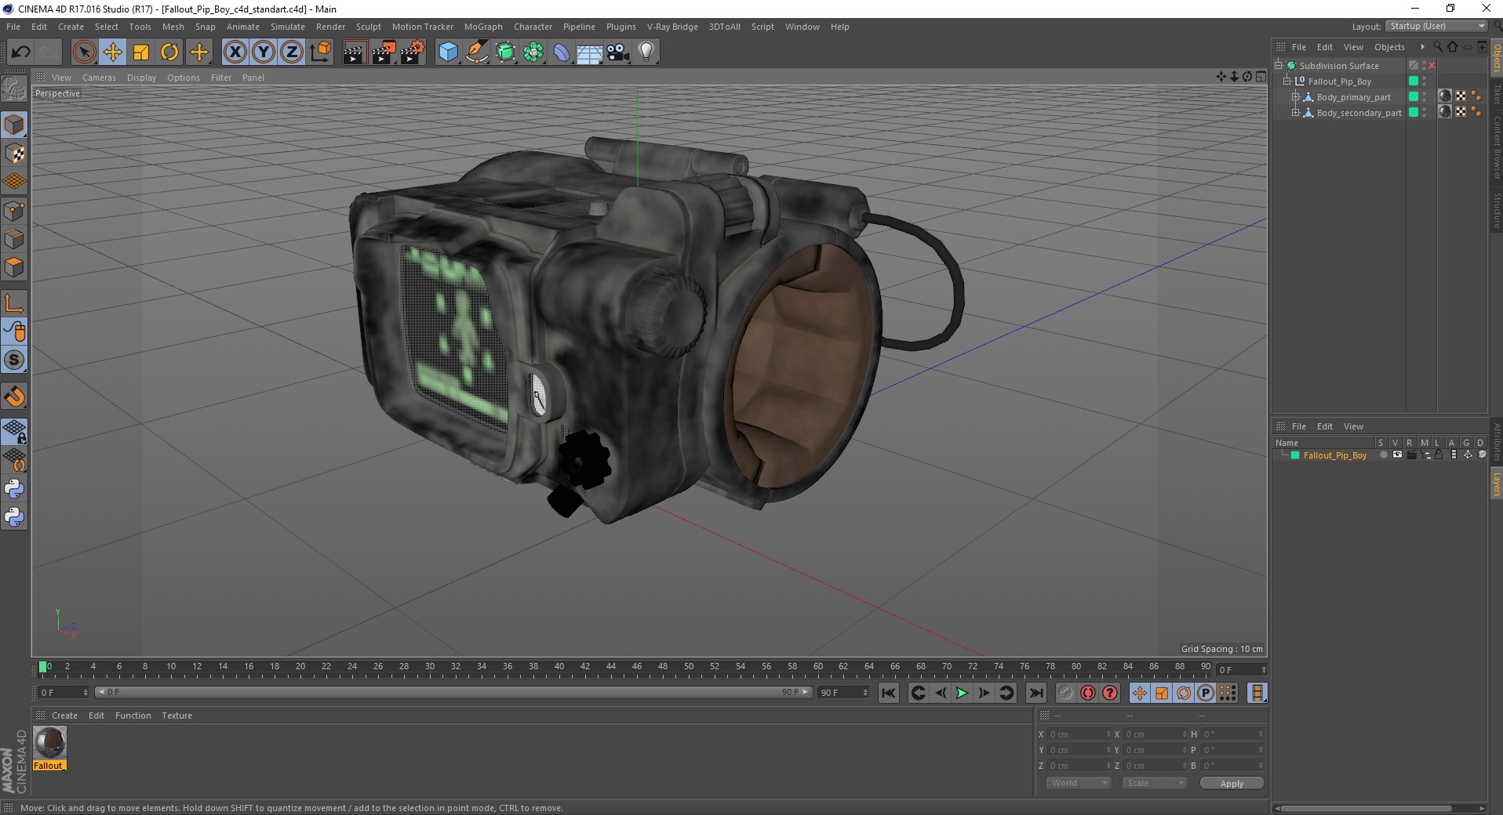This screenshot has height=815, width=1503.
Task: Open the File menu
Action: (13, 27)
